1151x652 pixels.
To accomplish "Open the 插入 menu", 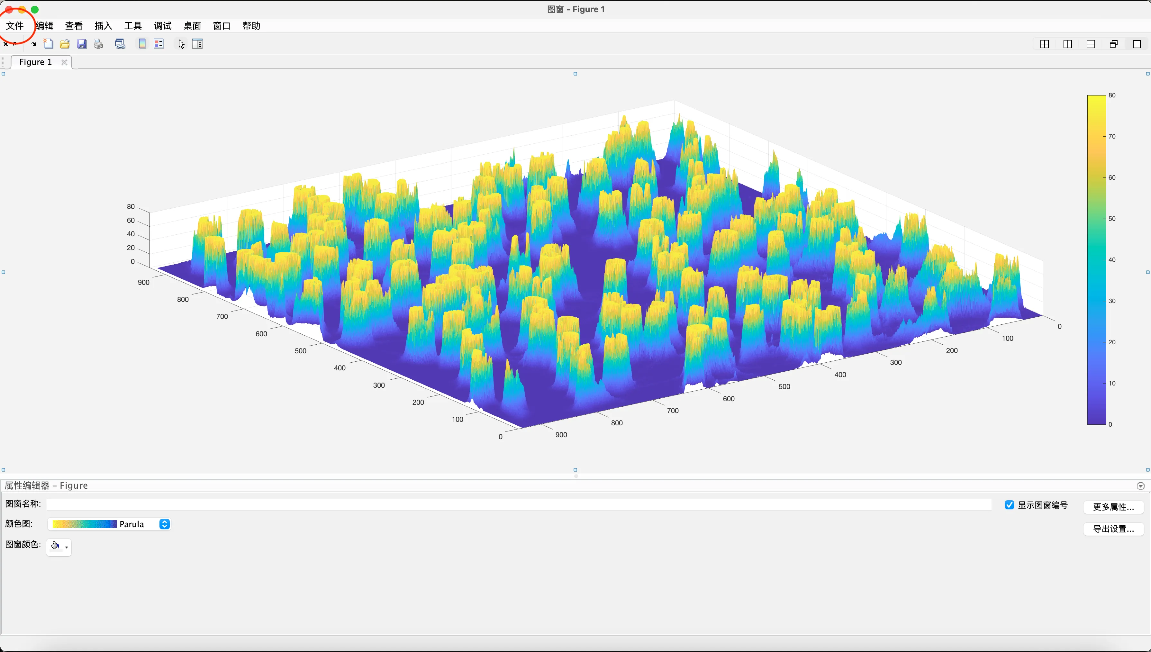I will (x=104, y=25).
